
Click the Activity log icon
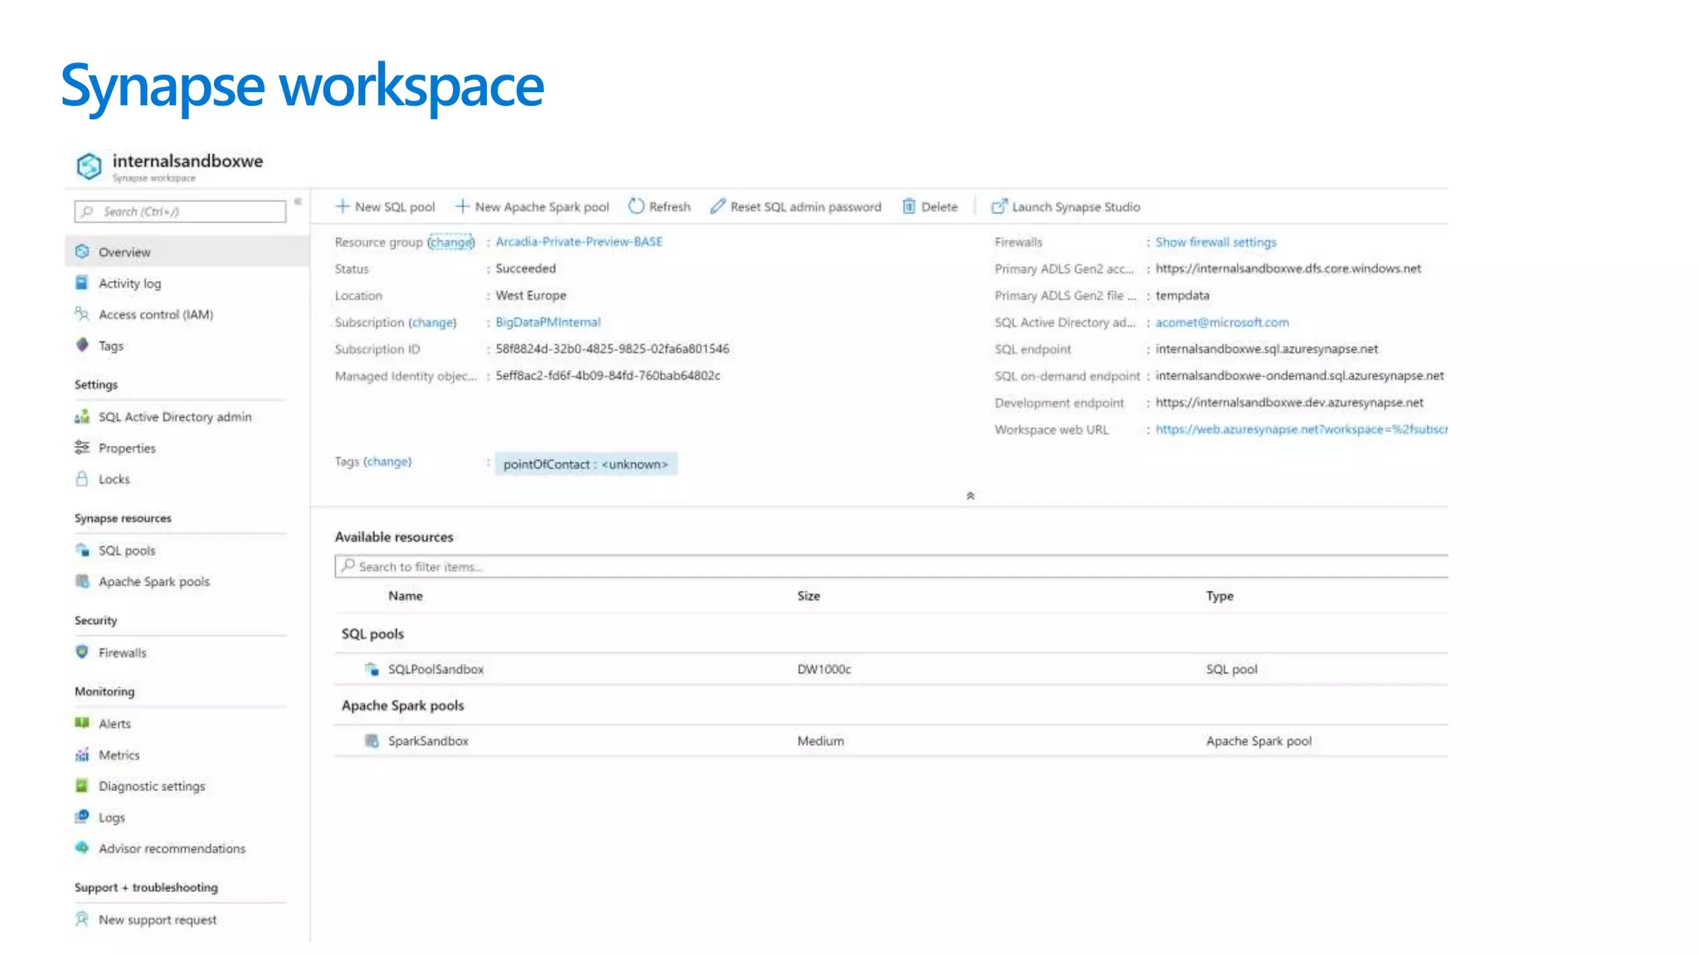click(x=82, y=283)
